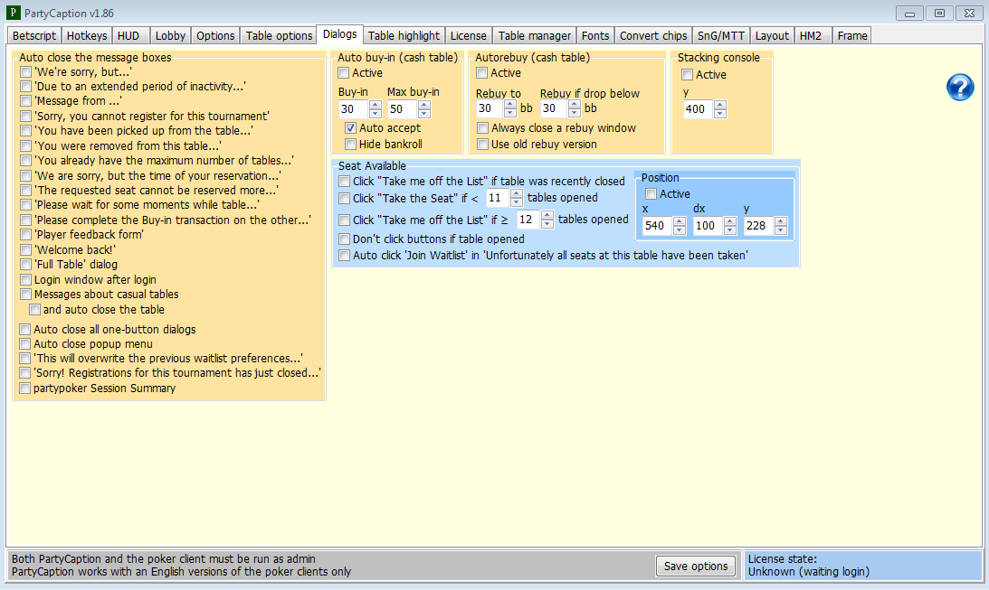The width and height of the screenshot is (989, 590).
Task: Enable 'Player feedback form' auto close
Action: point(26,234)
